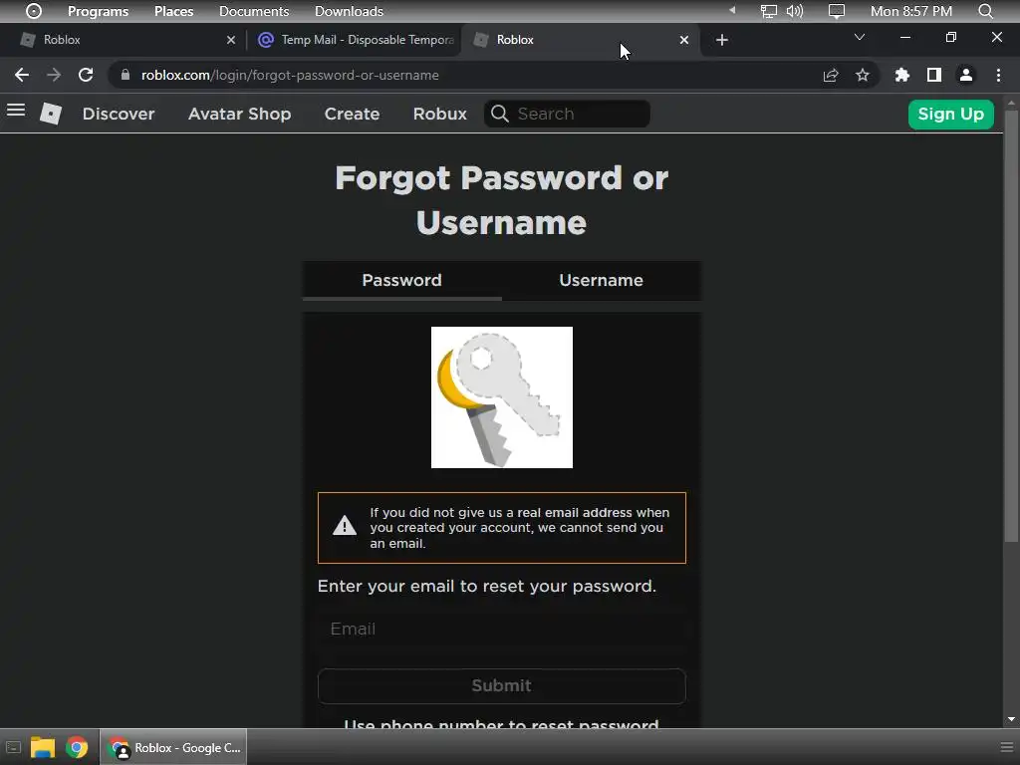The height and width of the screenshot is (765, 1020).
Task: Click the green Sign Up button
Action: point(950,114)
